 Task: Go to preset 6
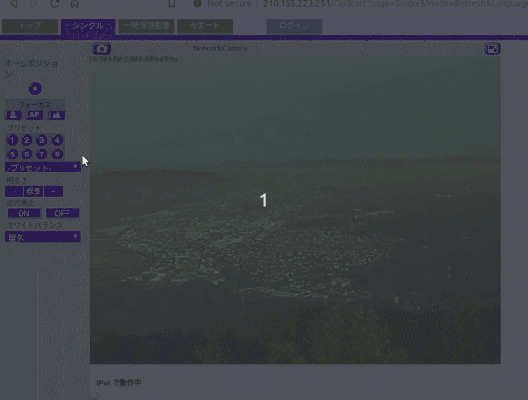[27, 155]
